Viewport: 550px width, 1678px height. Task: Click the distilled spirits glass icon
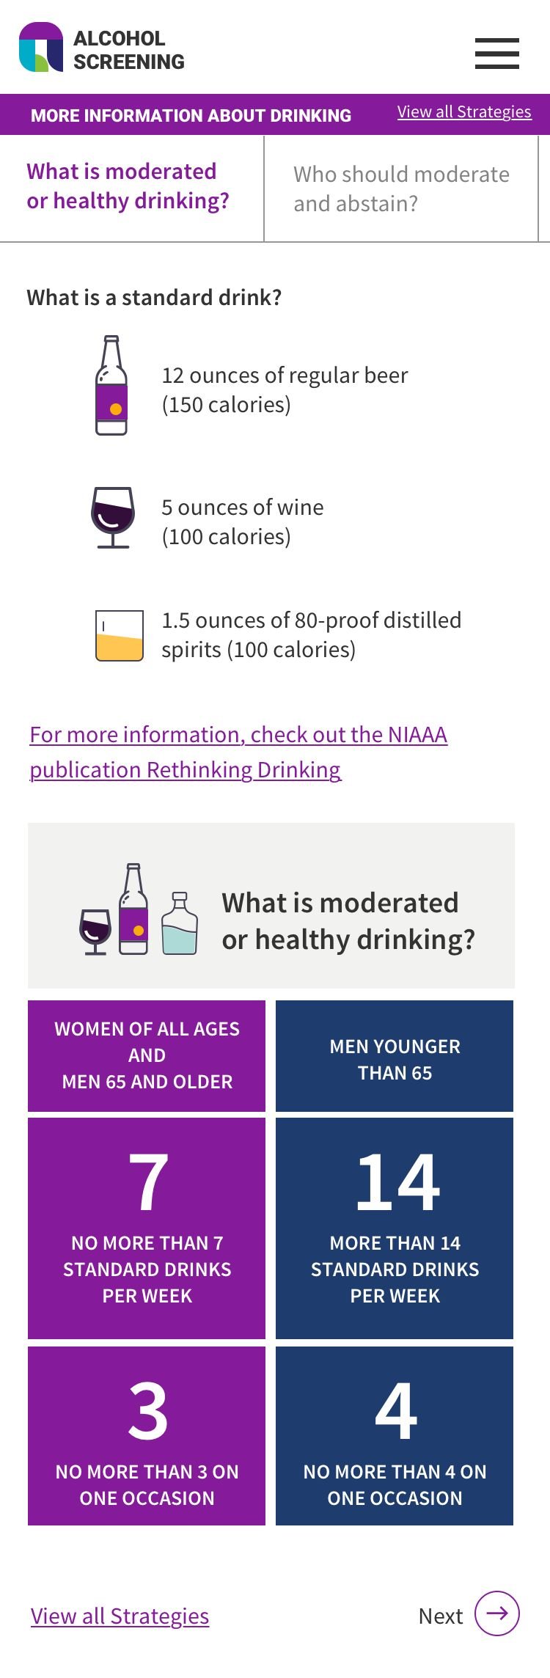click(x=119, y=636)
